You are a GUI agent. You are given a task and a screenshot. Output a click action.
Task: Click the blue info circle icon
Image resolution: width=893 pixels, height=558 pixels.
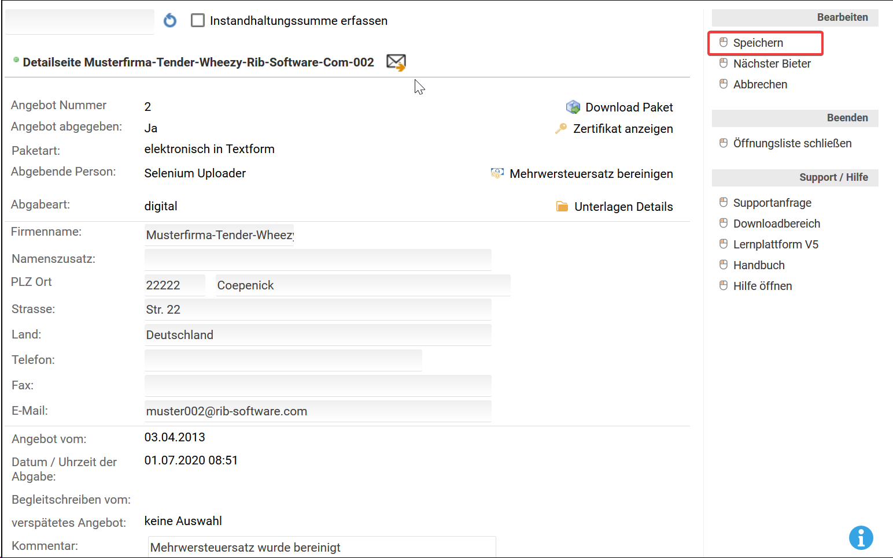pos(861,538)
